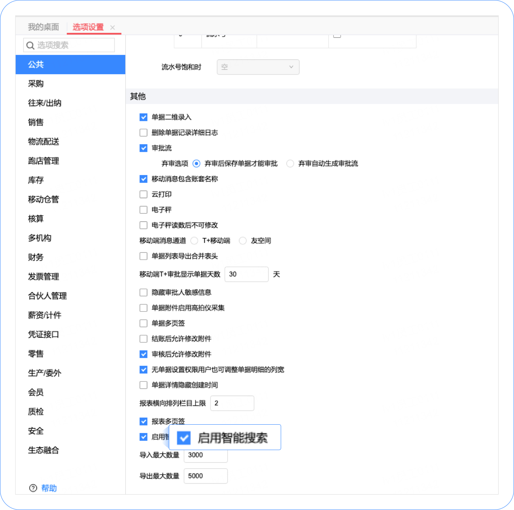The width and height of the screenshot is (514, 510).
Task: Close the 选项设置 tab
Action: tap(113, 27)
